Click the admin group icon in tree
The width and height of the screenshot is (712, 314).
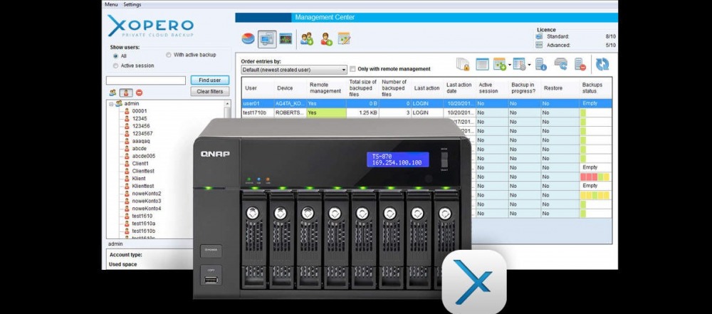[x=119, y=104]
